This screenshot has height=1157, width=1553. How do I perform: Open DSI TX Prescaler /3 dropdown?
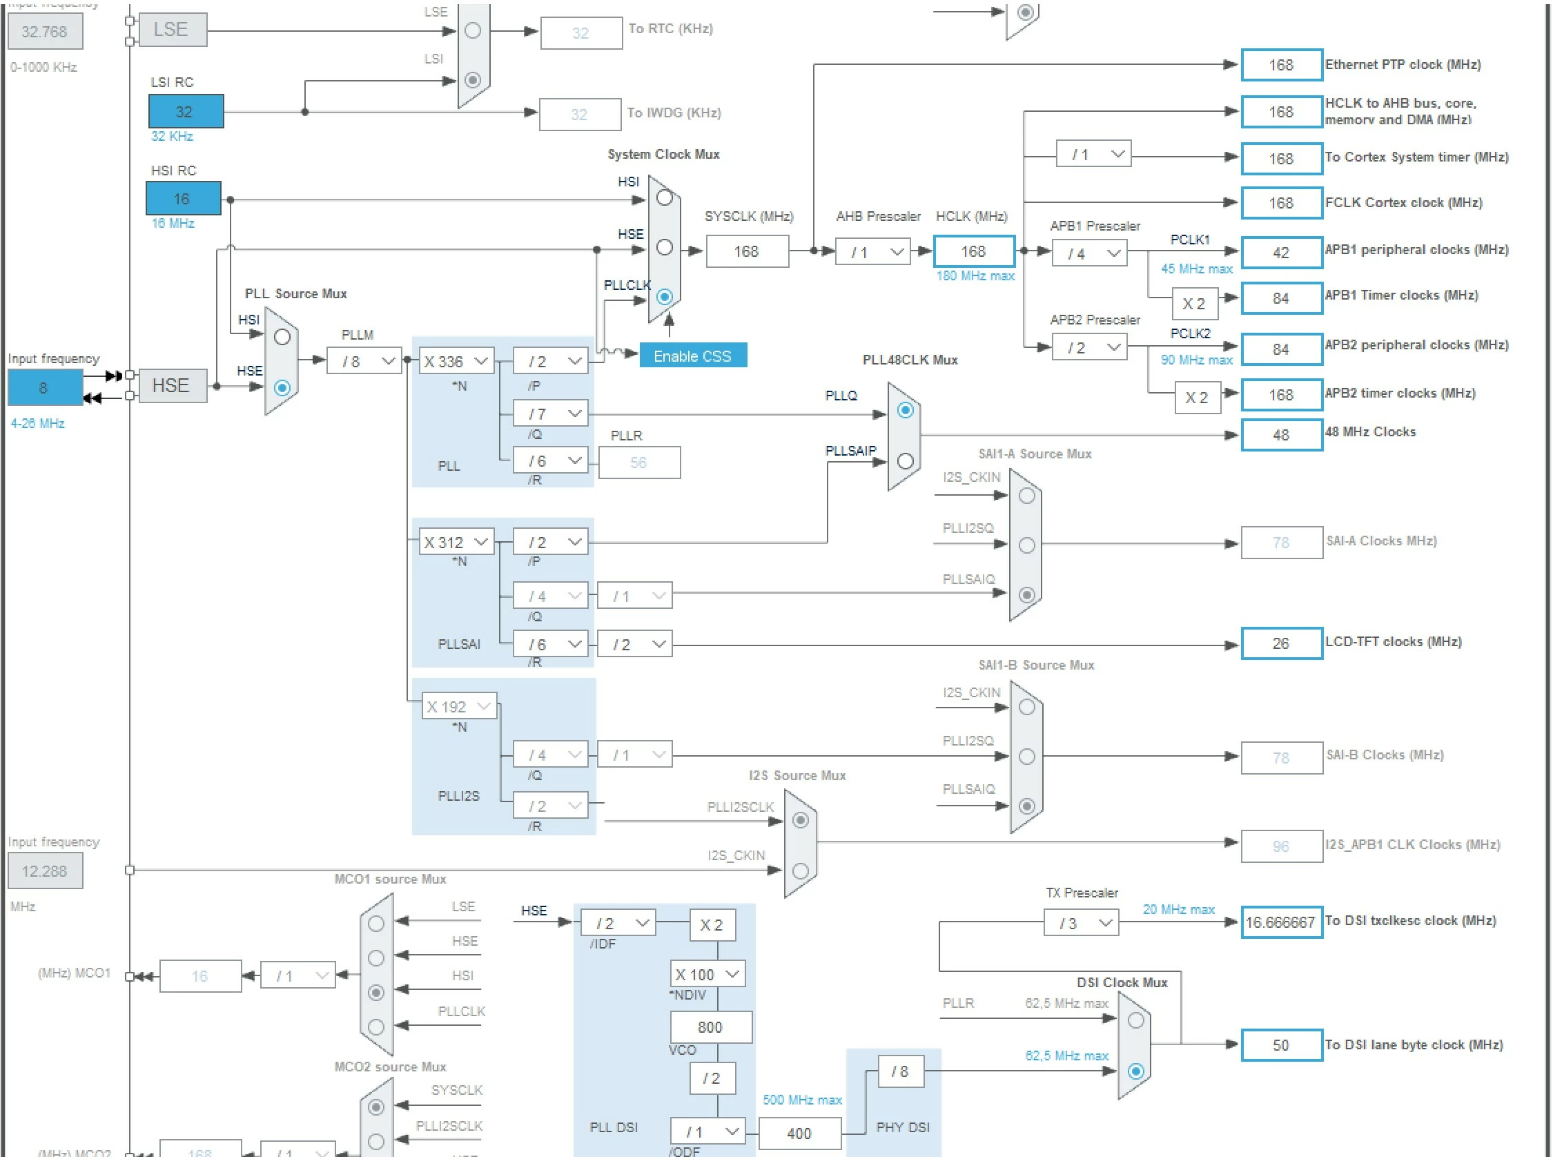pos(1081,923)
